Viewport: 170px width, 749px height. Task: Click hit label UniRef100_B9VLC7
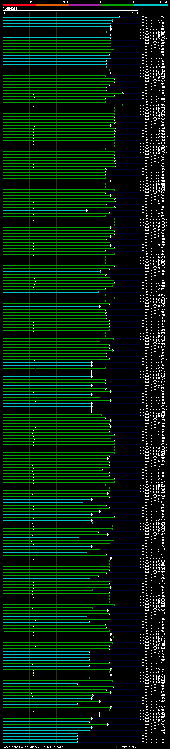pos(152,61)
